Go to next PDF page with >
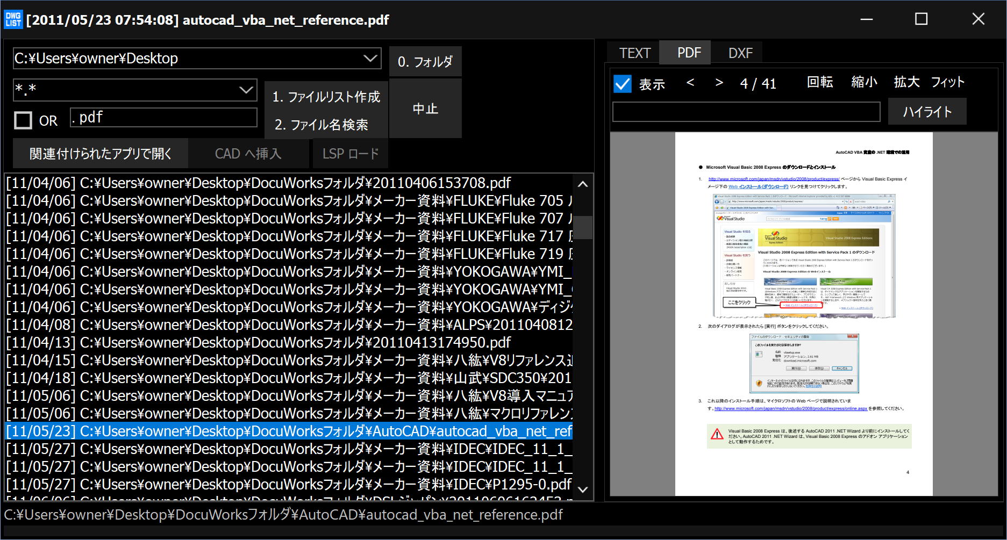Screen dimensions: 1007x540 pos(719,82)
